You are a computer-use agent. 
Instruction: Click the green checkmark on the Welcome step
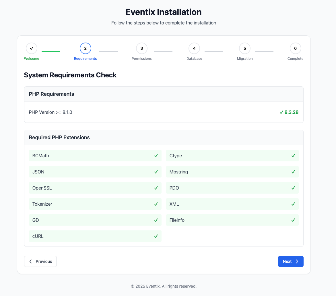point(32,48)
